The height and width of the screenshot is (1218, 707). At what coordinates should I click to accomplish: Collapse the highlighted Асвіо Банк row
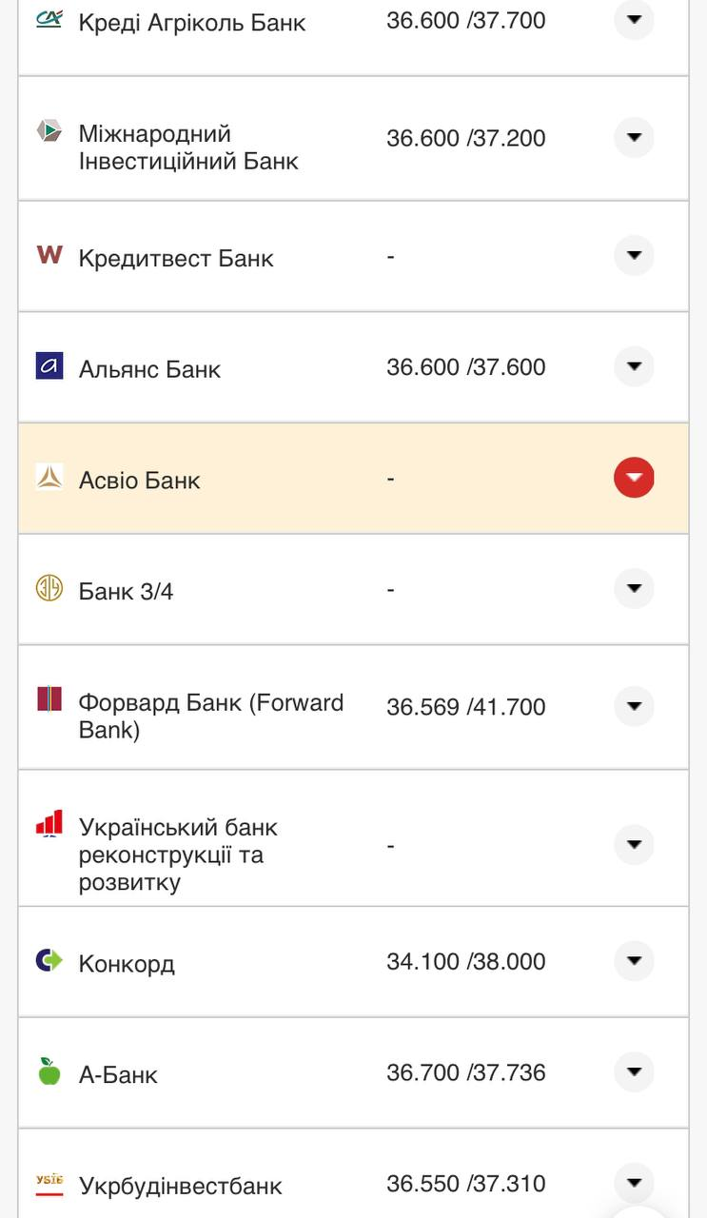(634, 478)
